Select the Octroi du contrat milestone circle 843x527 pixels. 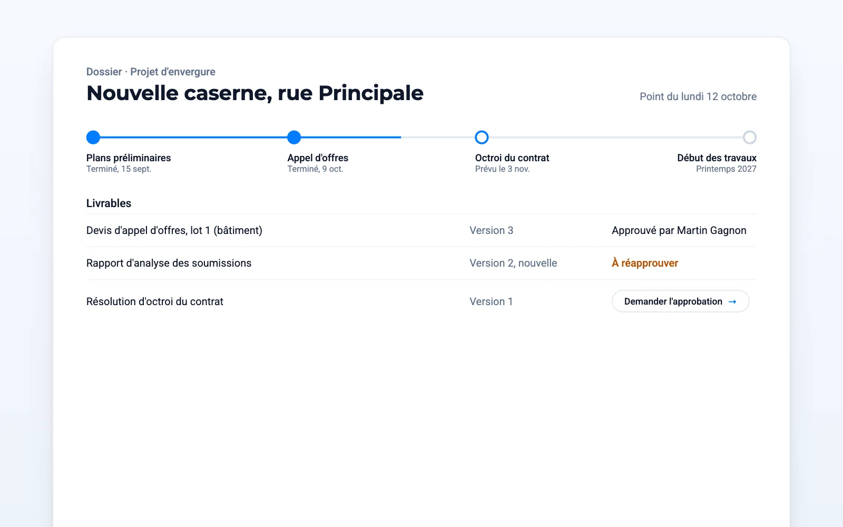point(482,138)
